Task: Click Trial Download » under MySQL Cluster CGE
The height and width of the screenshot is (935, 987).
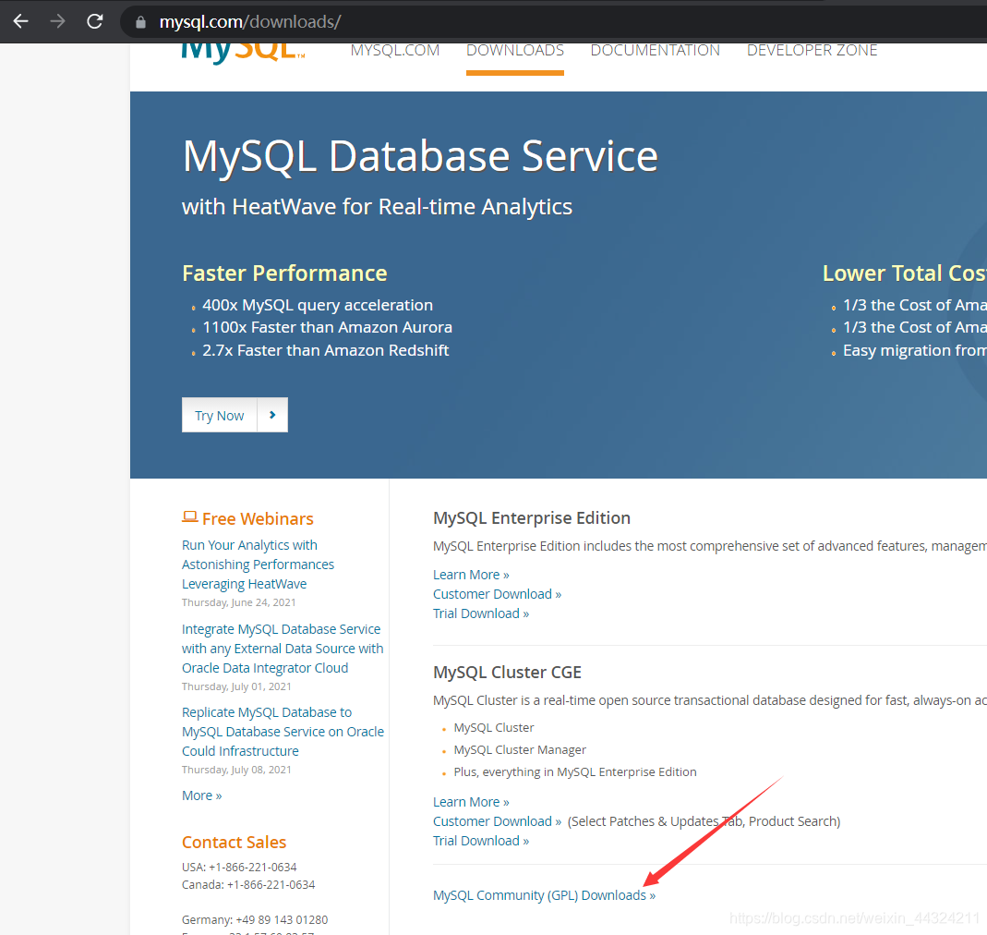Action: click(x=481, y=841)
